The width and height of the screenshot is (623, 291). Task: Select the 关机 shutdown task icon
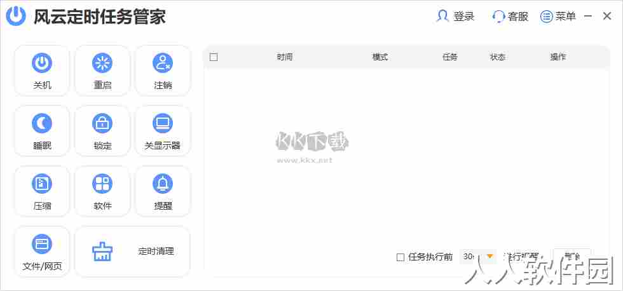(x=42, y=63)
